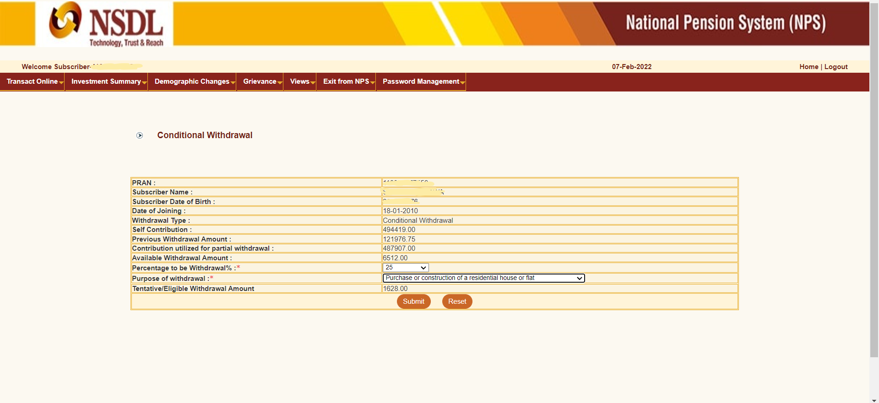The image size is (879, 403).
Task: Click the NSDL logo image
Action: click(104, 24)
